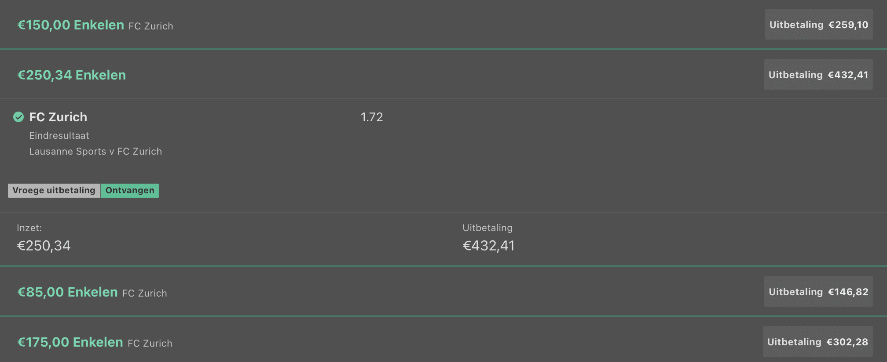Click the Vroege uitbetaling badge
Image resolution: width=887 pixels, height=362 pixels.
(54, 190)
